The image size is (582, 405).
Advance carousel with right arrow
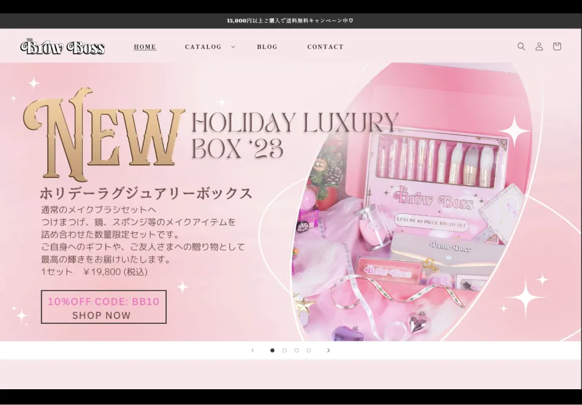(x=329, y=350)
